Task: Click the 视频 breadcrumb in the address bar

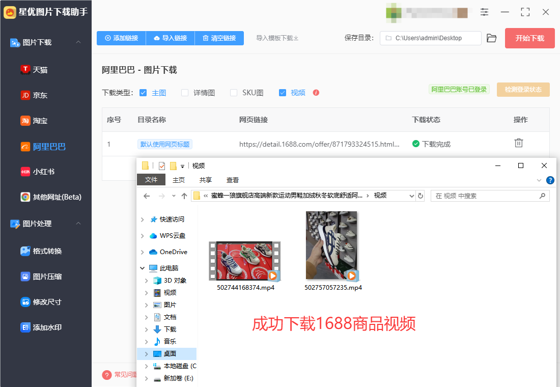Action: pos(380,196)
